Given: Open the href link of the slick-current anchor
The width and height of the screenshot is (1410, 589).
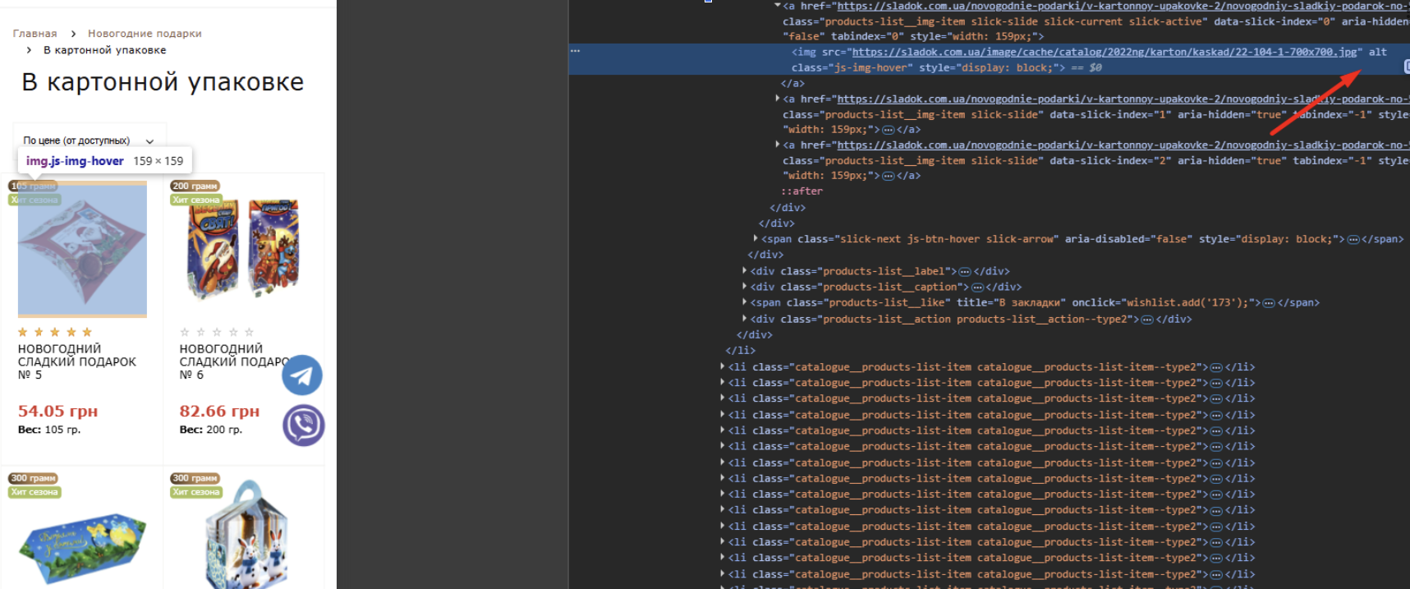Looking at the screenshot, I should 1123,6.
